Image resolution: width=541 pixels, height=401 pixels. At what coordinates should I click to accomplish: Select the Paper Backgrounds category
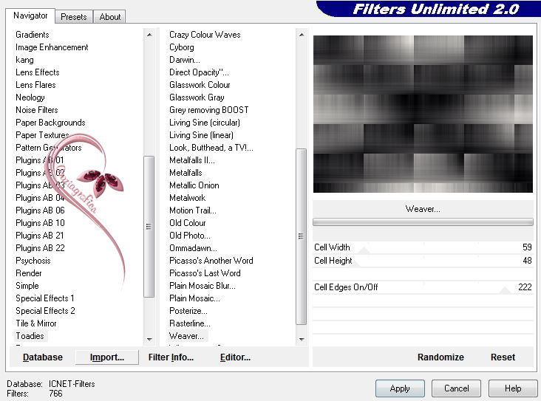tap(50, 123)
